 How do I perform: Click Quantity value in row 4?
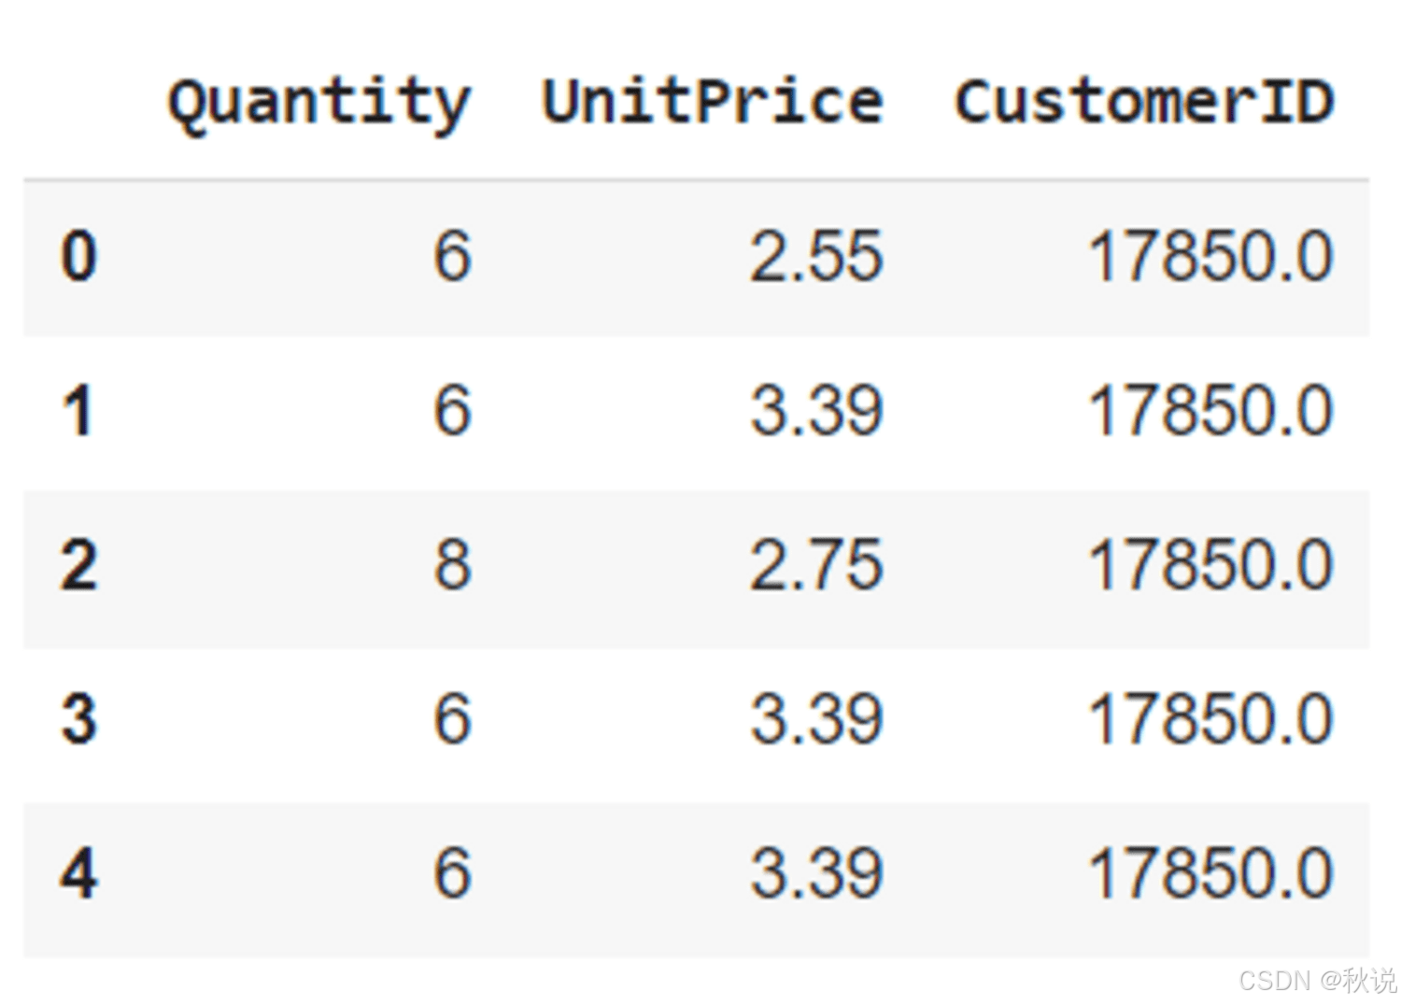pyautogui.click(x=453, y=874)
